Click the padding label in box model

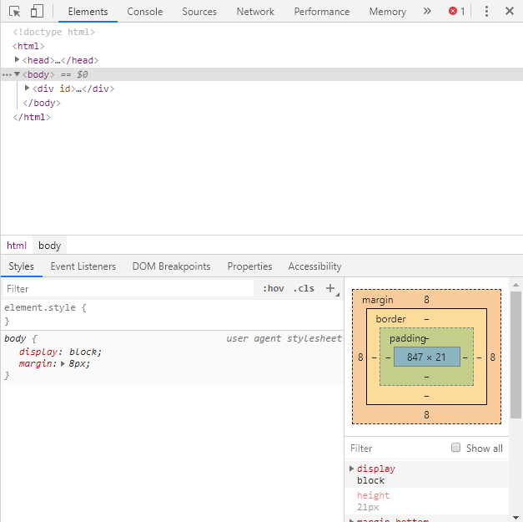point(408,338)
